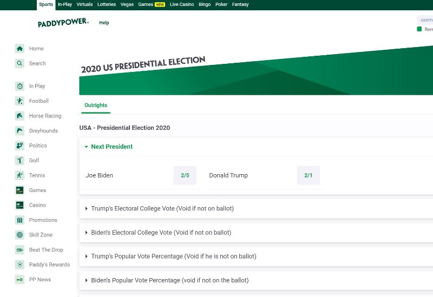
Task: Switch to Live Casino in top menu
Action: (182, 4)
